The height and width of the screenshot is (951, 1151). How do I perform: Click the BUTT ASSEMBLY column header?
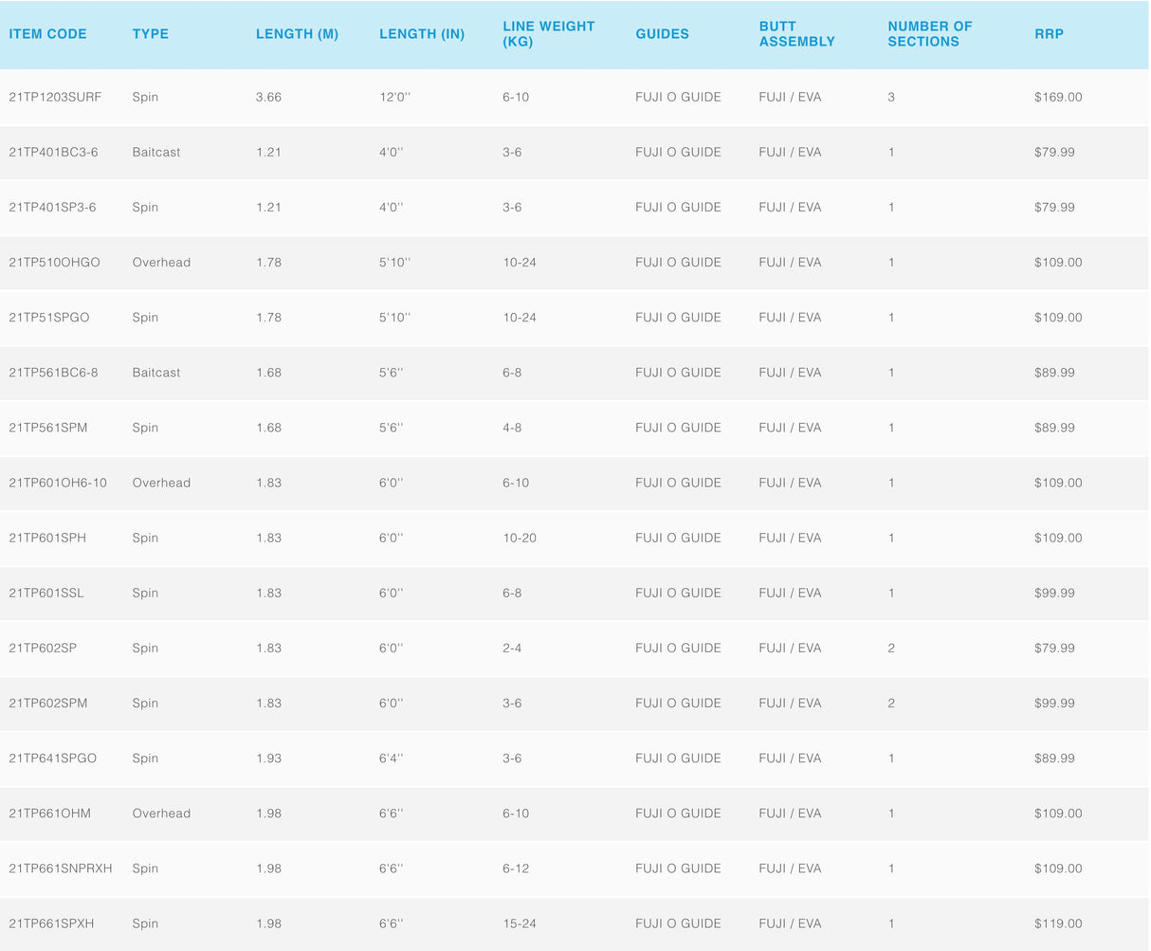coord(796,34)
